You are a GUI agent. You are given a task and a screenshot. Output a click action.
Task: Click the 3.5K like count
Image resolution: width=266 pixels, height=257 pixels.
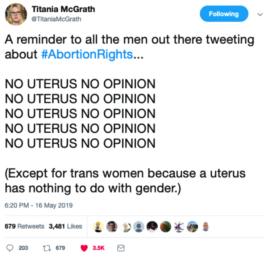(98, 248)
